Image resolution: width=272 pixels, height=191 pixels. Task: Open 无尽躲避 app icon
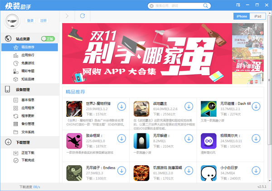141,141
